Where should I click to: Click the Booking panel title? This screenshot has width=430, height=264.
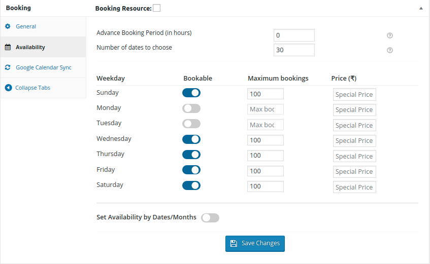pos(18,8)
